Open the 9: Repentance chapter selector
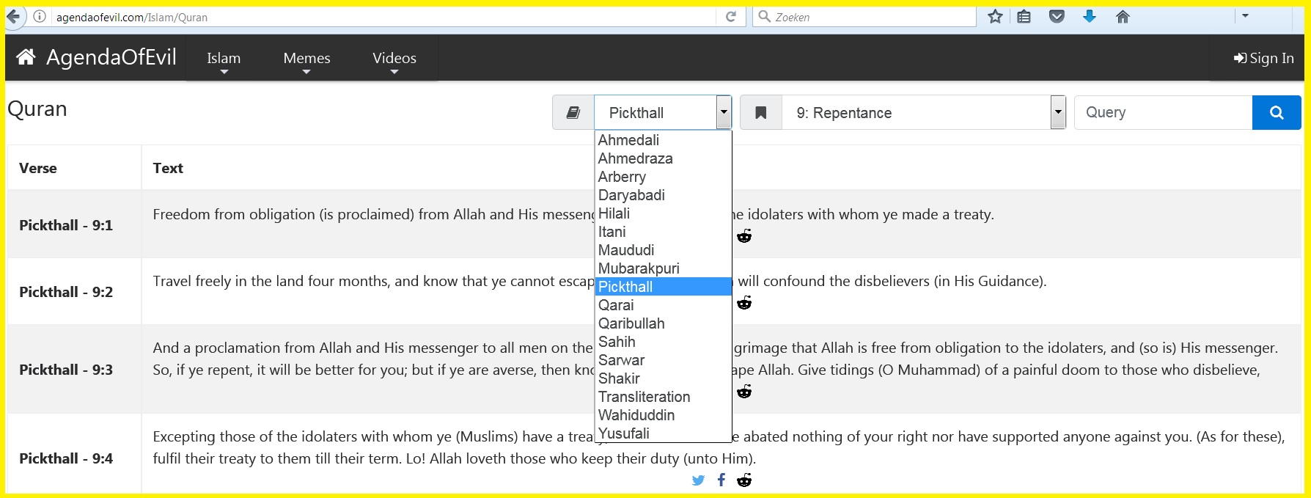1311x498 pixels. point(922,113)
